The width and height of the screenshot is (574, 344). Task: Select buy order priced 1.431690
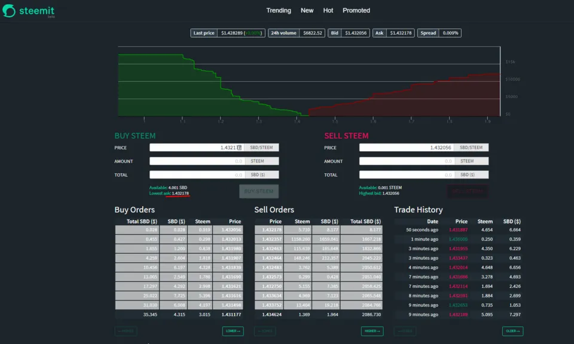click(179, 277)
